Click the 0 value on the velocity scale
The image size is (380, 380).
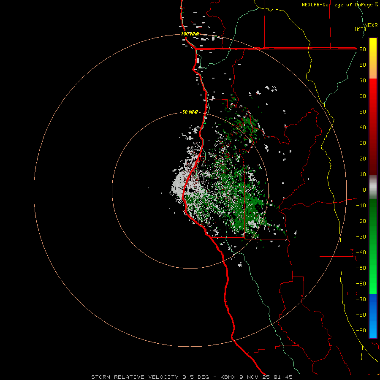(364, 190)
